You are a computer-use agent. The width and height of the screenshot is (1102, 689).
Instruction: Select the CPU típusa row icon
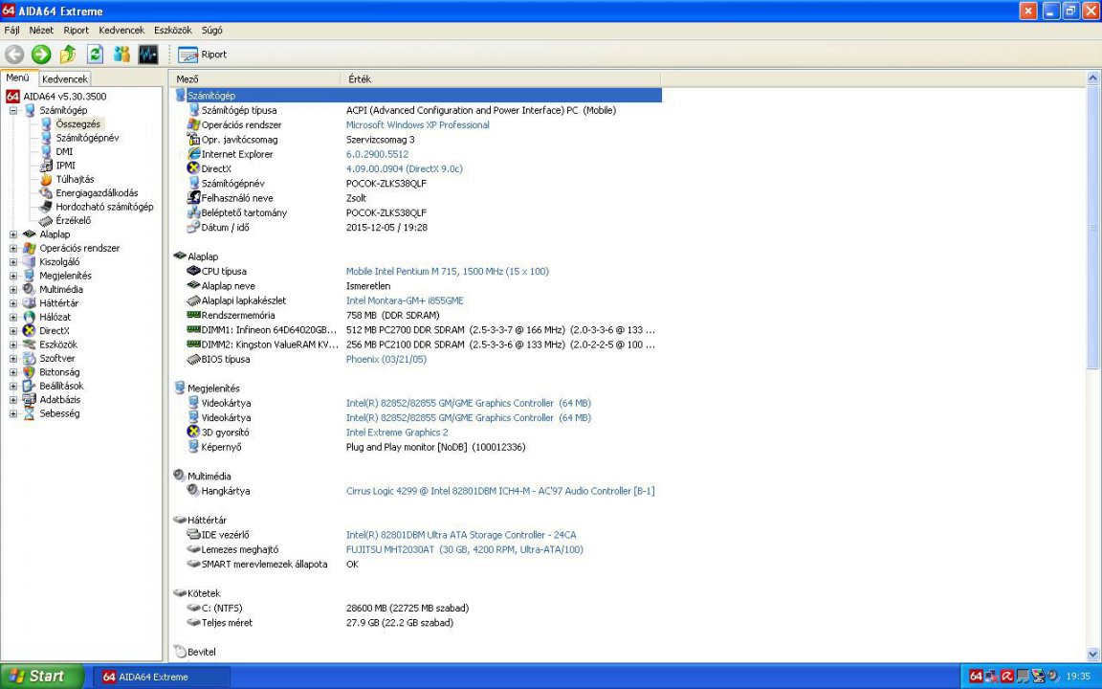(x=193, y=271)
